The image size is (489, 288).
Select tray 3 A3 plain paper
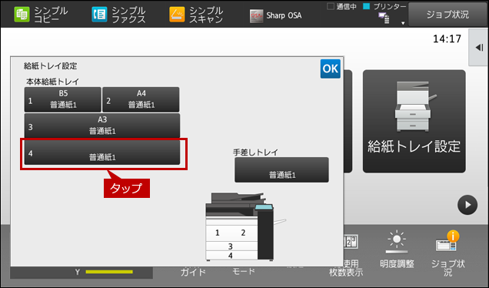pyautogui.click(x=102, y=126)
